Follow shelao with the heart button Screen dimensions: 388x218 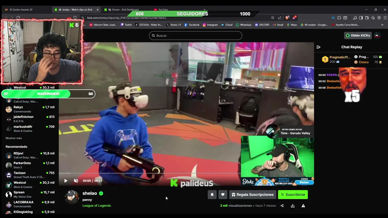coord(223,195)
